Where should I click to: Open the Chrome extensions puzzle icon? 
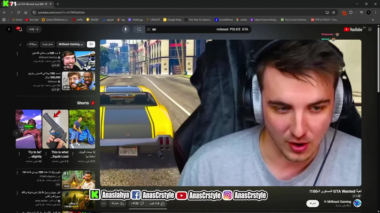[351, 12]
